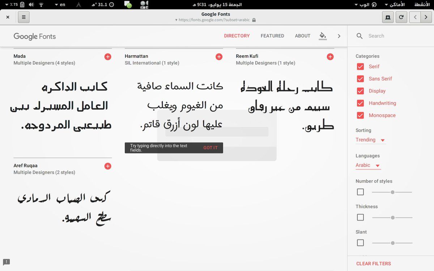Click the search magnifier icon
Screen dimensions: 434x271
(359, 36)
